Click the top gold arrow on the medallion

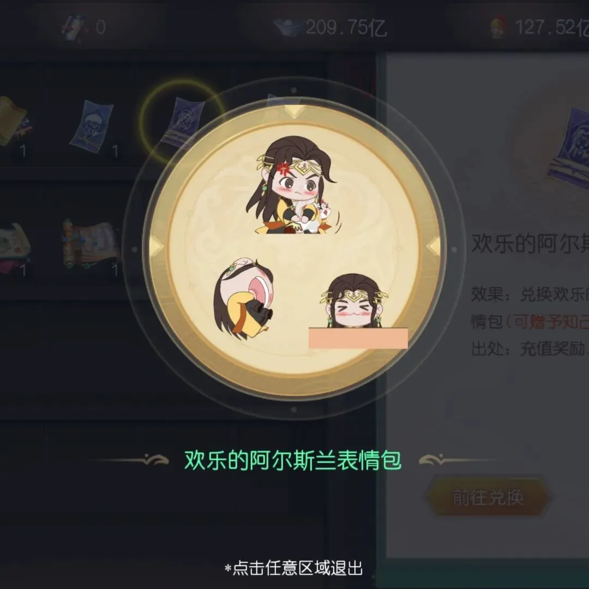[294, 111]
